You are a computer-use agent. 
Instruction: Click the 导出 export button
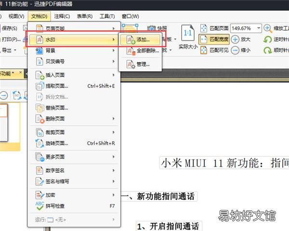tap(9, 50)
